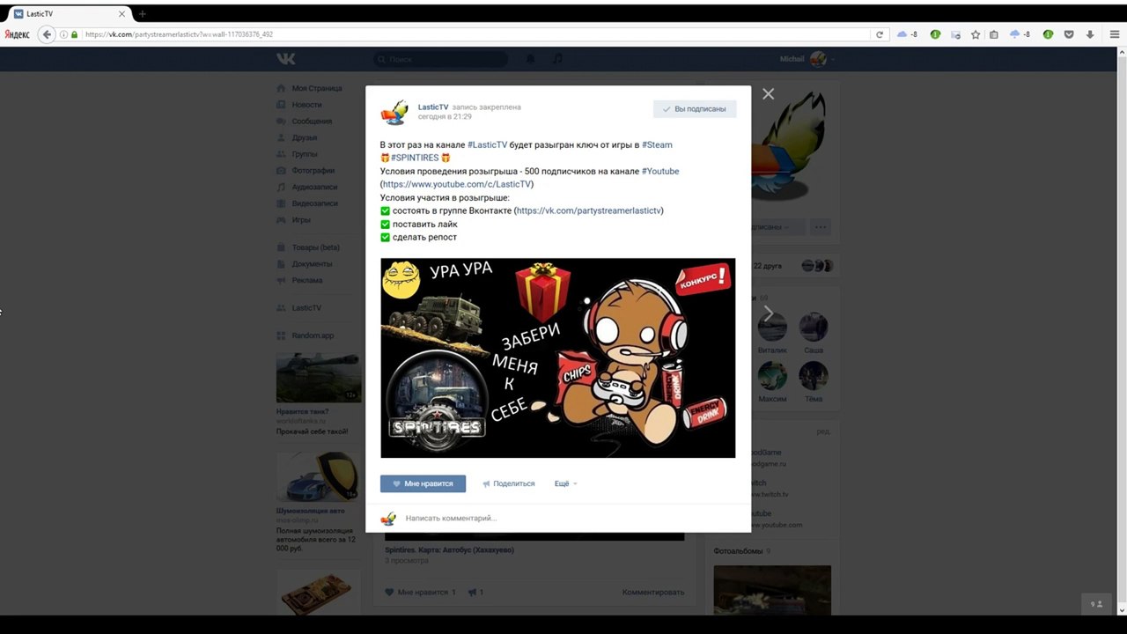The image size is (1127, 634).
Task: Focus the VK search field Поиск
Action: click(x=441, y=59)
